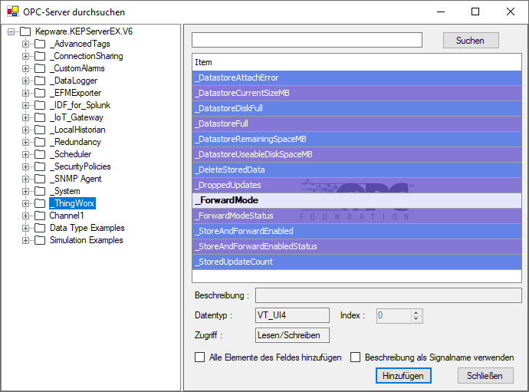
Task: Click the _DataLogger folder icon
Action: tap(40, 81)
